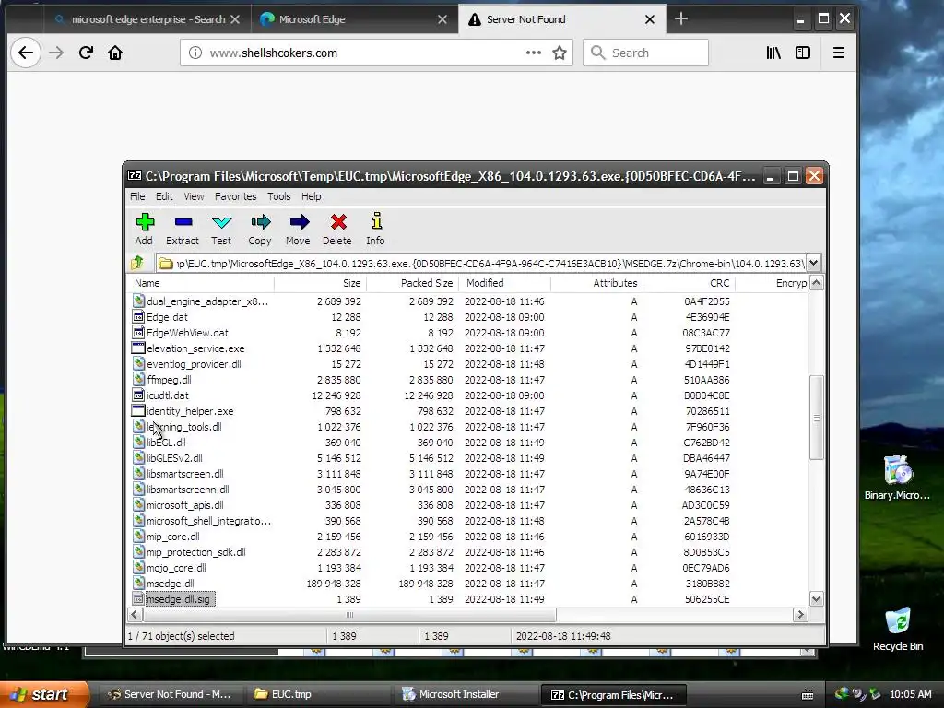Open Microsoft Installer taskbar item
The image size is (944, 708).
[466, 694]
